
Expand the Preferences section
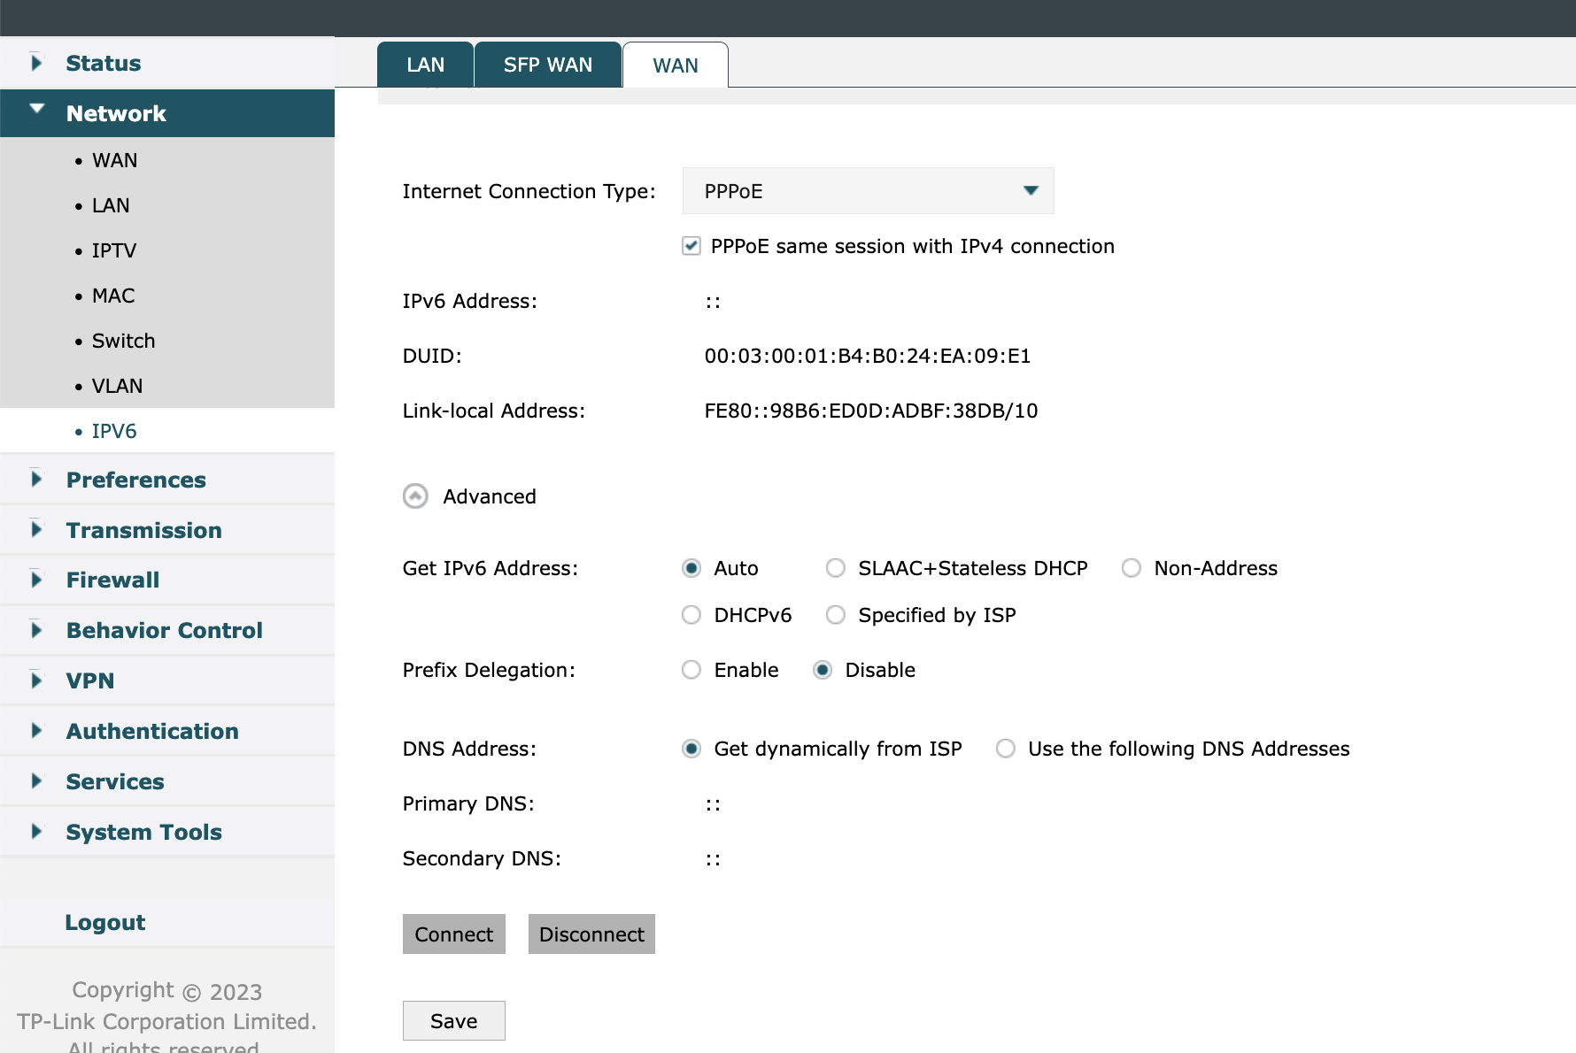[135, 479]
